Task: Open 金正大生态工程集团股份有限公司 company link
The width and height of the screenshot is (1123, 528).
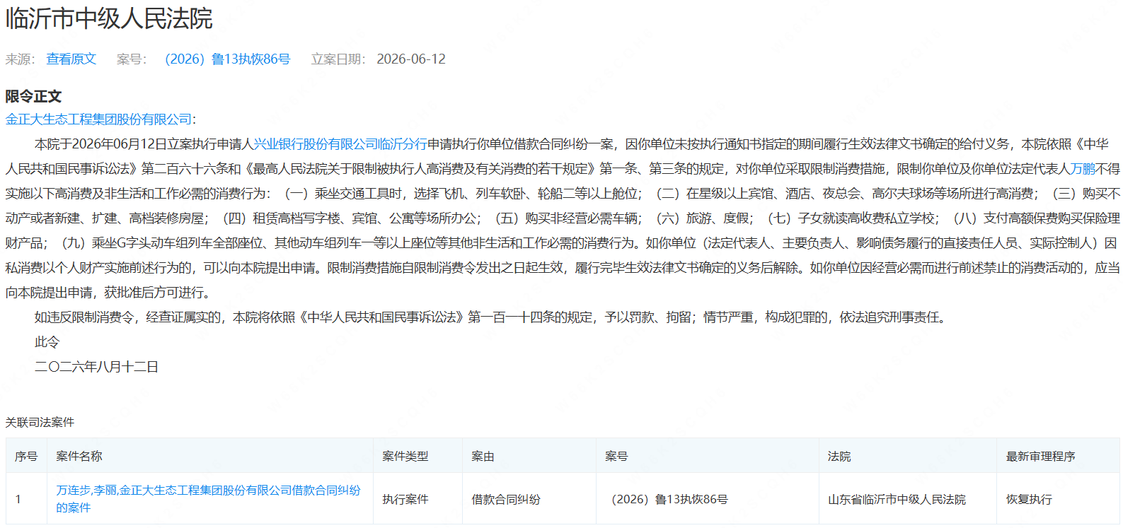Action: click(99, 119)
